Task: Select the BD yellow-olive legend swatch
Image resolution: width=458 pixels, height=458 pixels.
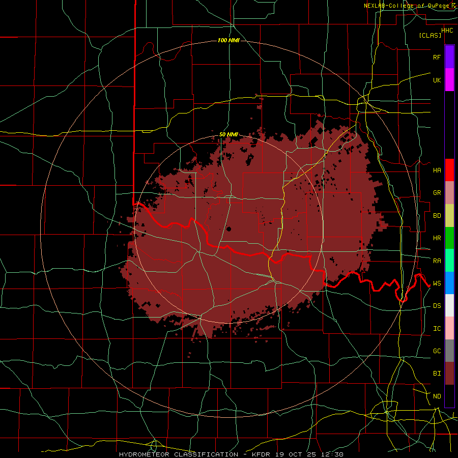Action: pyautogui.click(x=449, y=216)
